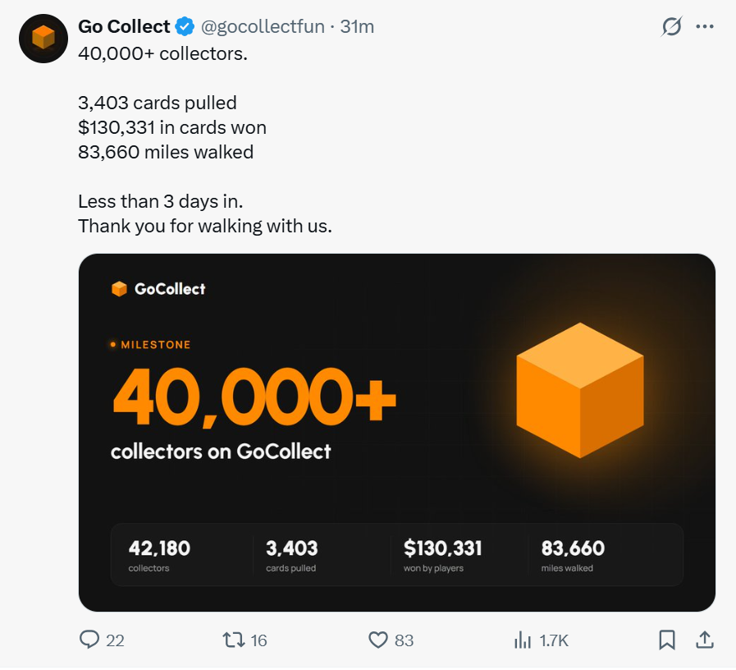Open the 31m timestamp link
Screen dimensions: 736x670
tap(357, 27)
